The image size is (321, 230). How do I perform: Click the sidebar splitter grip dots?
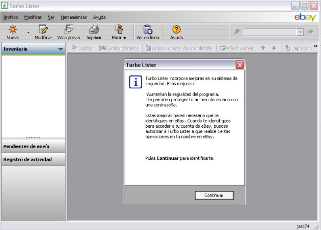pyautogui.click(x=33, y=138)
